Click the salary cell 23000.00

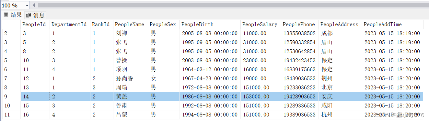pyautogui.click(x=261, y=60)
